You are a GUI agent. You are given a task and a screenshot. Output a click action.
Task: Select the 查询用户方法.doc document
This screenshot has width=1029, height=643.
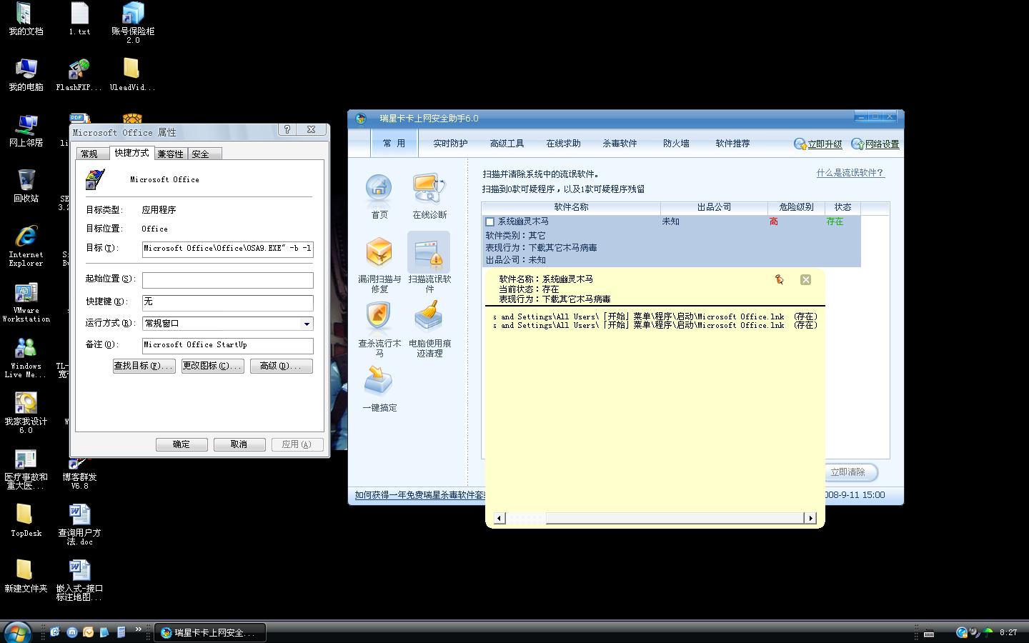[x=79, y=524]
